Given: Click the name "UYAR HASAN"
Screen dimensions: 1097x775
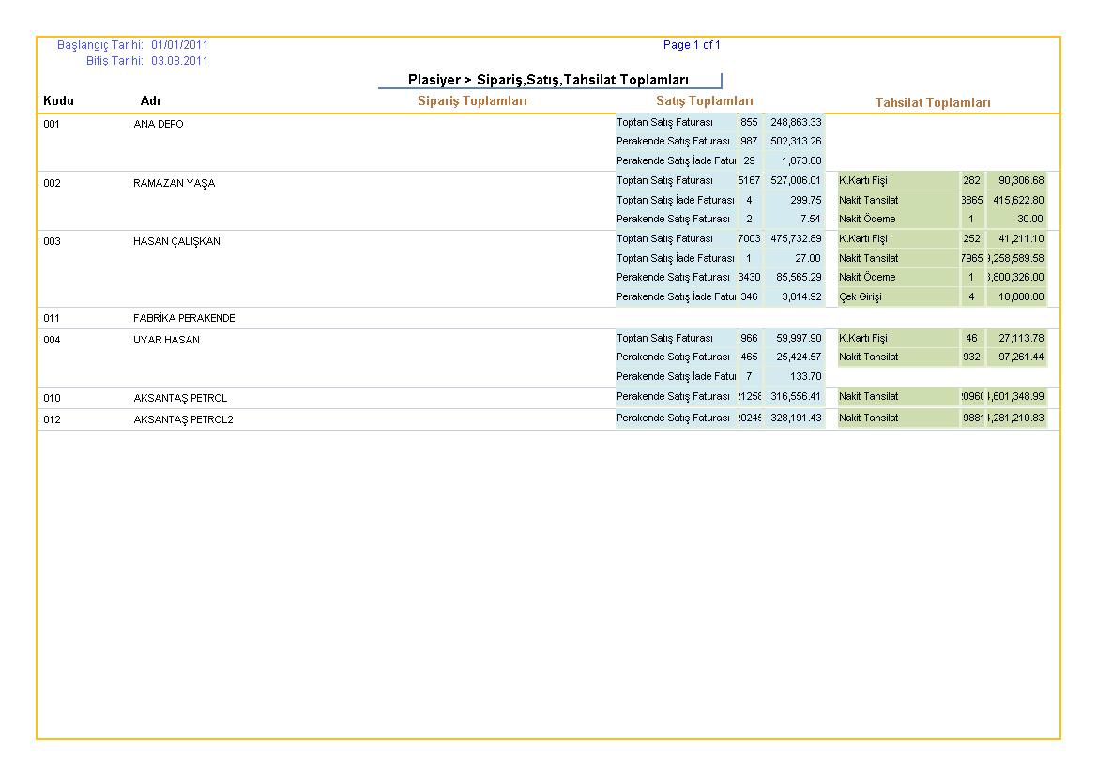Looking at the screenshot, I should coord(166,340).
